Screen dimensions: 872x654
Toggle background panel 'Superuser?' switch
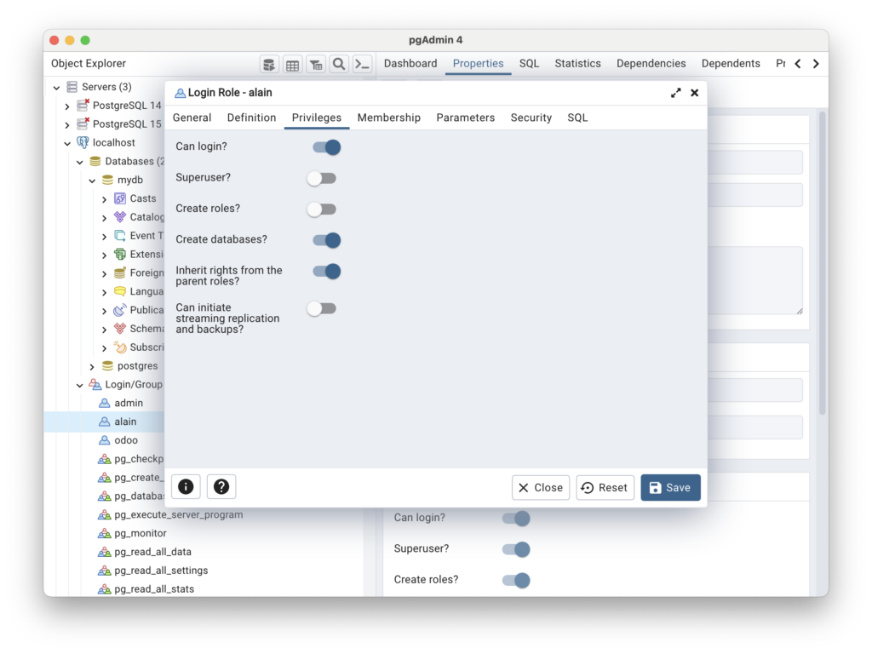click(x=516, y=549)
